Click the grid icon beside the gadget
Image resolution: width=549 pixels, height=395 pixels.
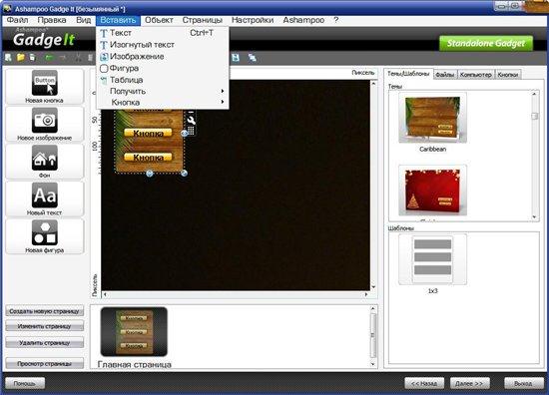[191, 131]
